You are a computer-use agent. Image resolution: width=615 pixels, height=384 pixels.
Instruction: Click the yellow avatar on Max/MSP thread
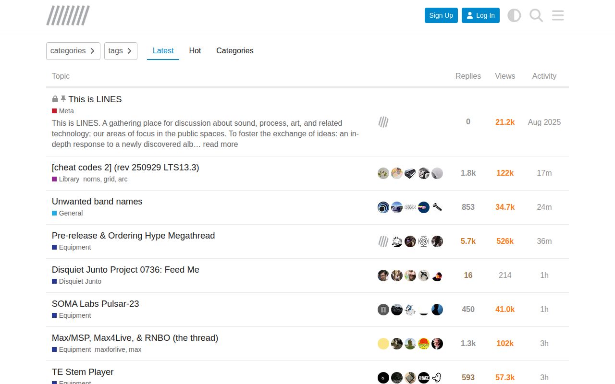[383, 344]
